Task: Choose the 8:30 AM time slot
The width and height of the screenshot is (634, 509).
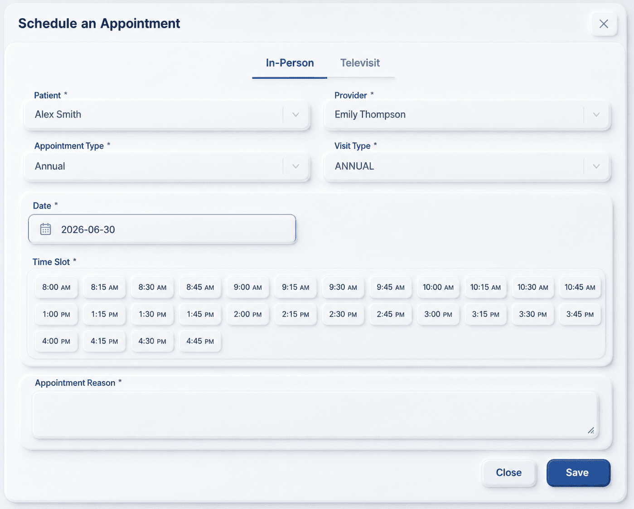Action: click(x=152, y=287)
